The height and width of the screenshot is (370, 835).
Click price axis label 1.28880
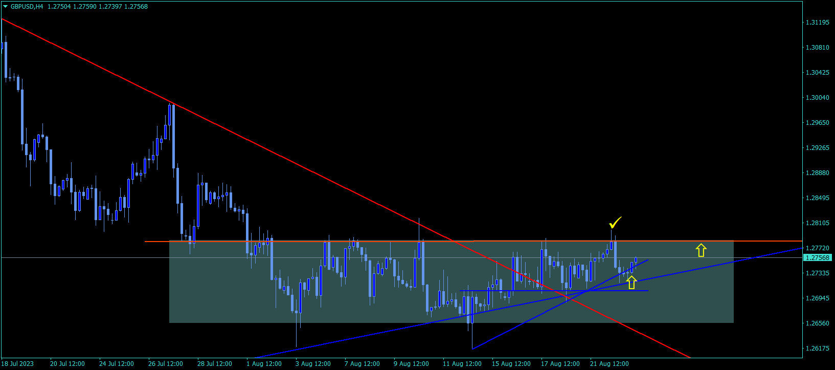818,173
